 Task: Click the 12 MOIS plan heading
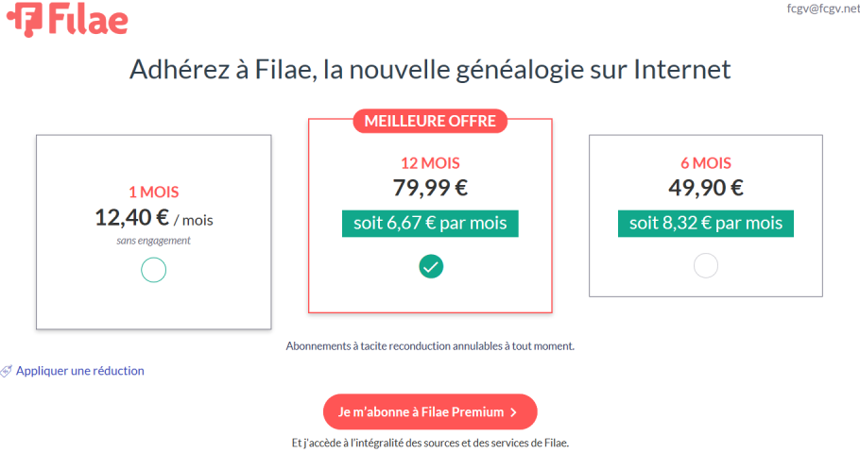(x=430, y=162)
